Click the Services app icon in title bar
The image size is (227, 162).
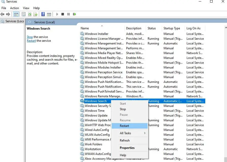[3, 2]
